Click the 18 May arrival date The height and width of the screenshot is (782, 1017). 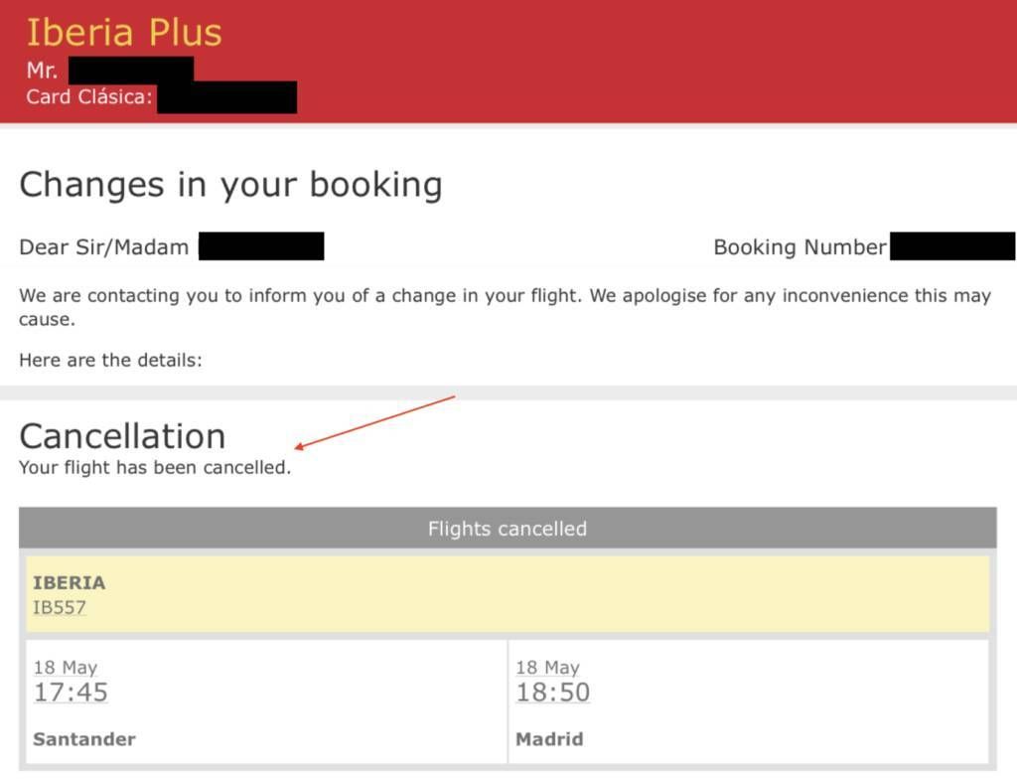coord(548,667)
